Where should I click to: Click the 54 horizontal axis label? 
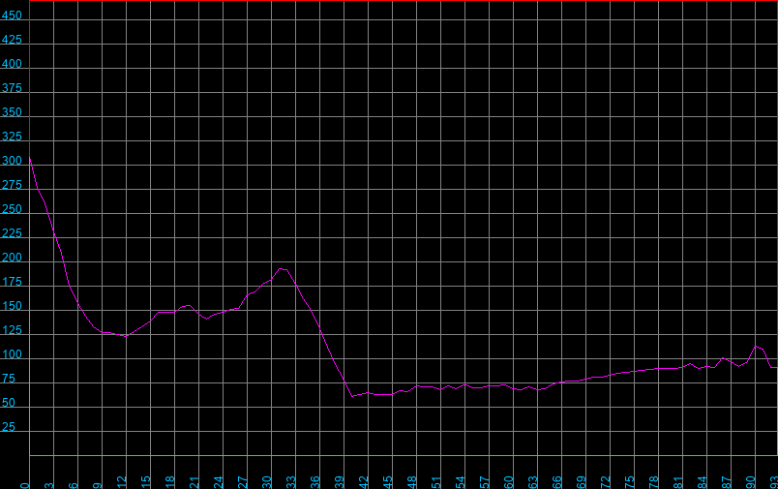click(x=461, y=482)
